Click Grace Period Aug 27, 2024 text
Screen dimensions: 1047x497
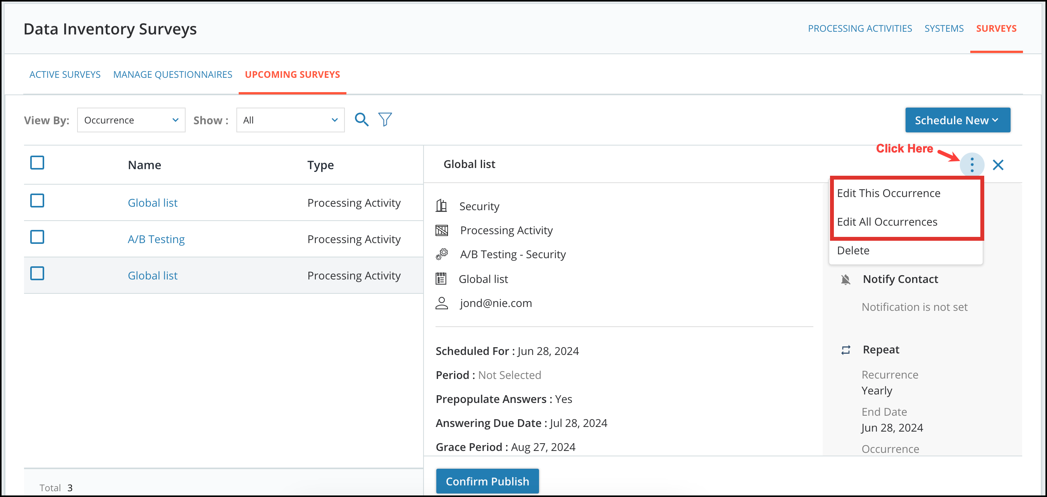[x=505, y=447]
